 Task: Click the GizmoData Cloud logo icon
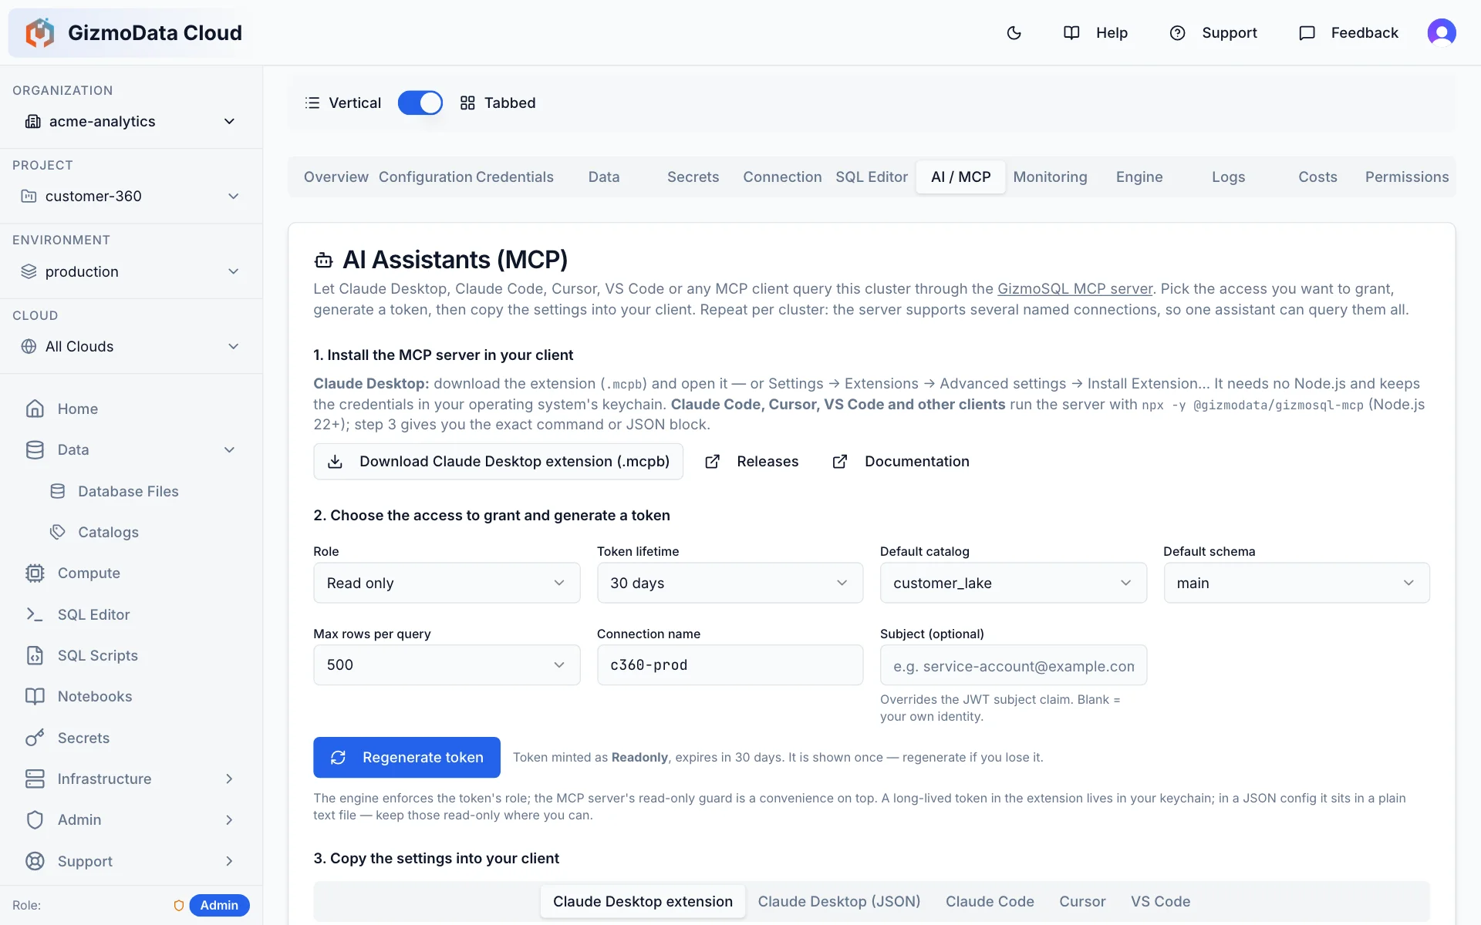tap(39, 32)
